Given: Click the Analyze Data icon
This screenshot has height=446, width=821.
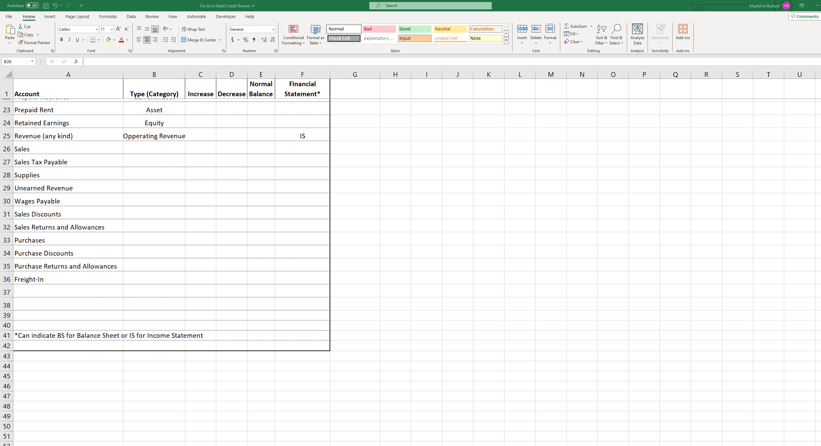Looking at the screenshot, I should 637,34.
